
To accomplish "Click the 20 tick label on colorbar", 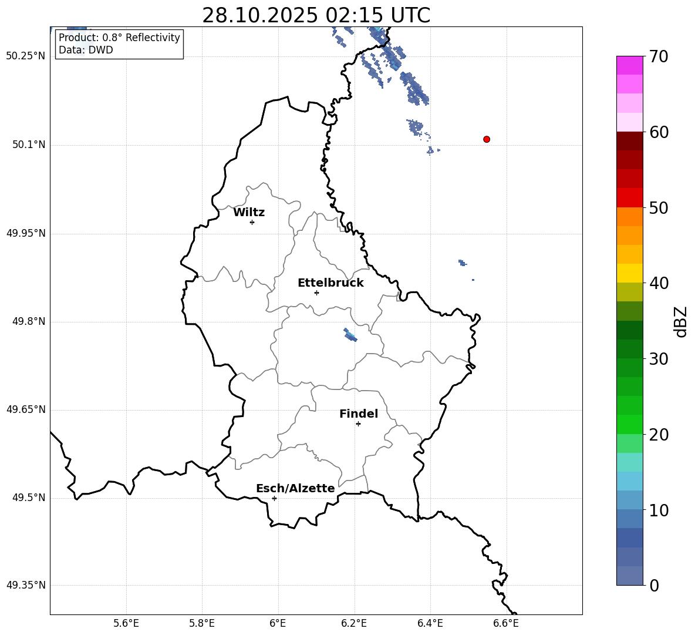I will 659,435.
